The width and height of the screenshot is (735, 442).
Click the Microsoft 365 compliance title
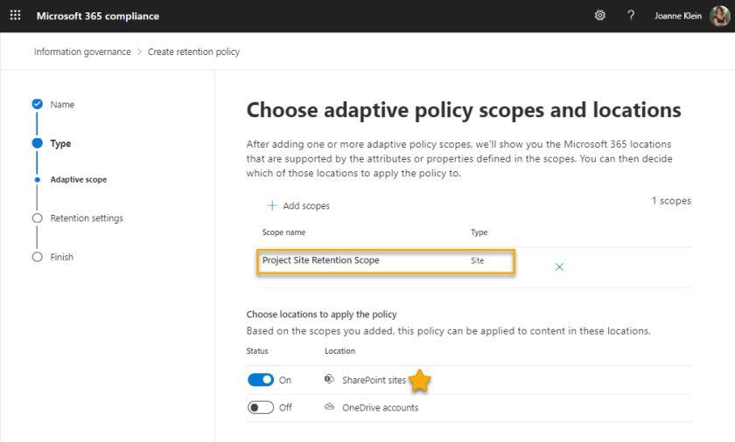[98, 16]
